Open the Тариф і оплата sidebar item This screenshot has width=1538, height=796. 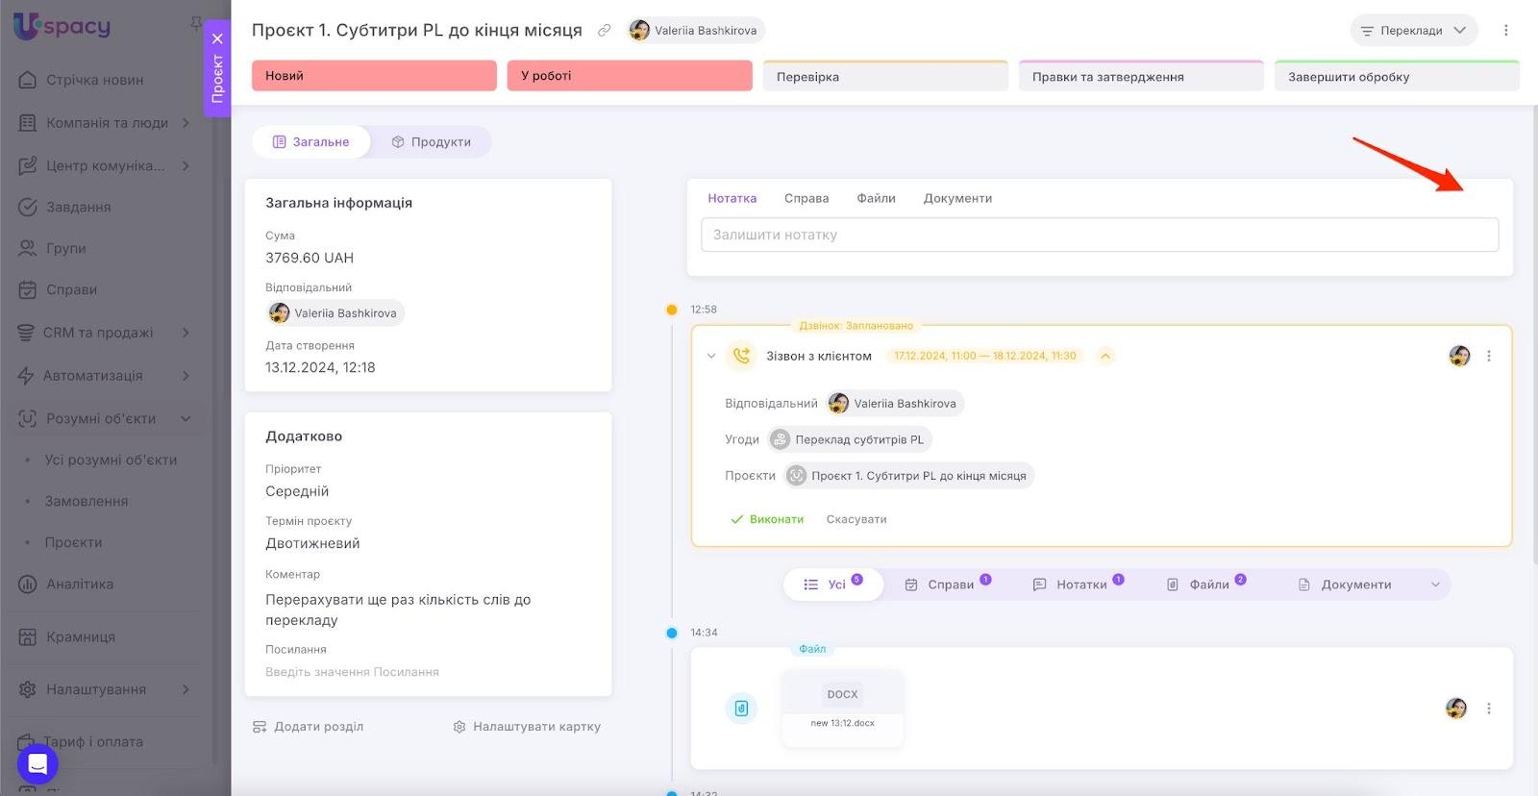(x=93, y=742)
